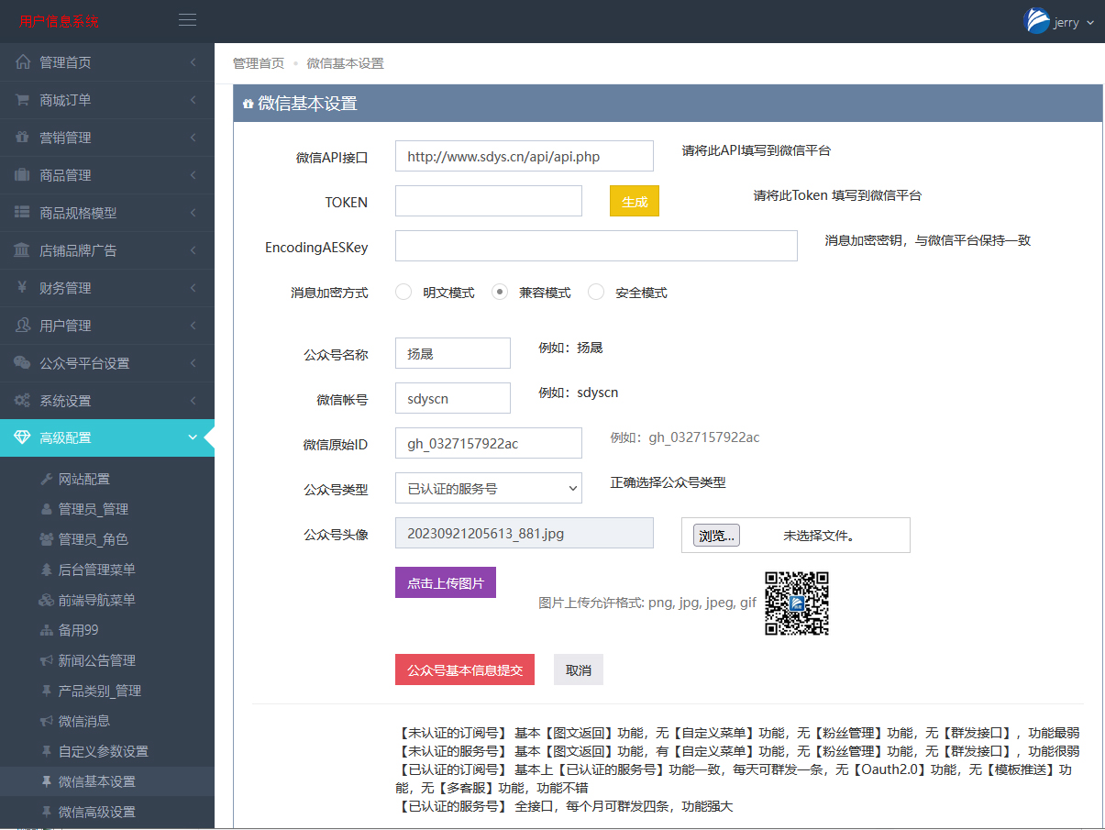Go to 管理员_管理 submenu item

(x=93, y=509)
